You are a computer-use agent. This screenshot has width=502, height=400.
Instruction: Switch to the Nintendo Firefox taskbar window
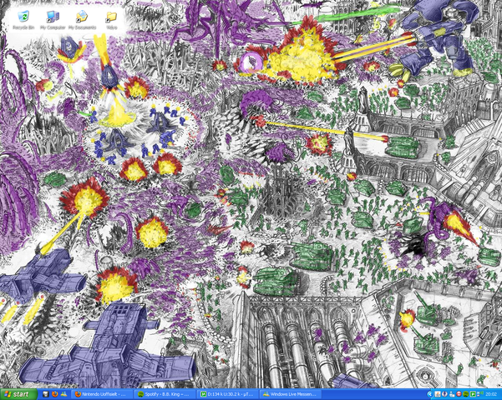102,394
